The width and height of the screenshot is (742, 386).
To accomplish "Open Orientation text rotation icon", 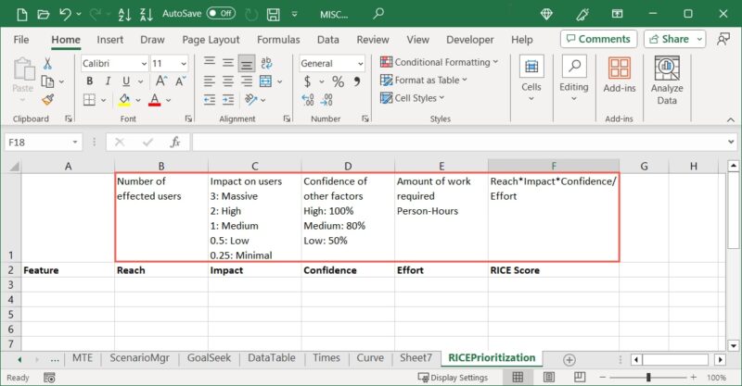I will (x=250, y=100).
